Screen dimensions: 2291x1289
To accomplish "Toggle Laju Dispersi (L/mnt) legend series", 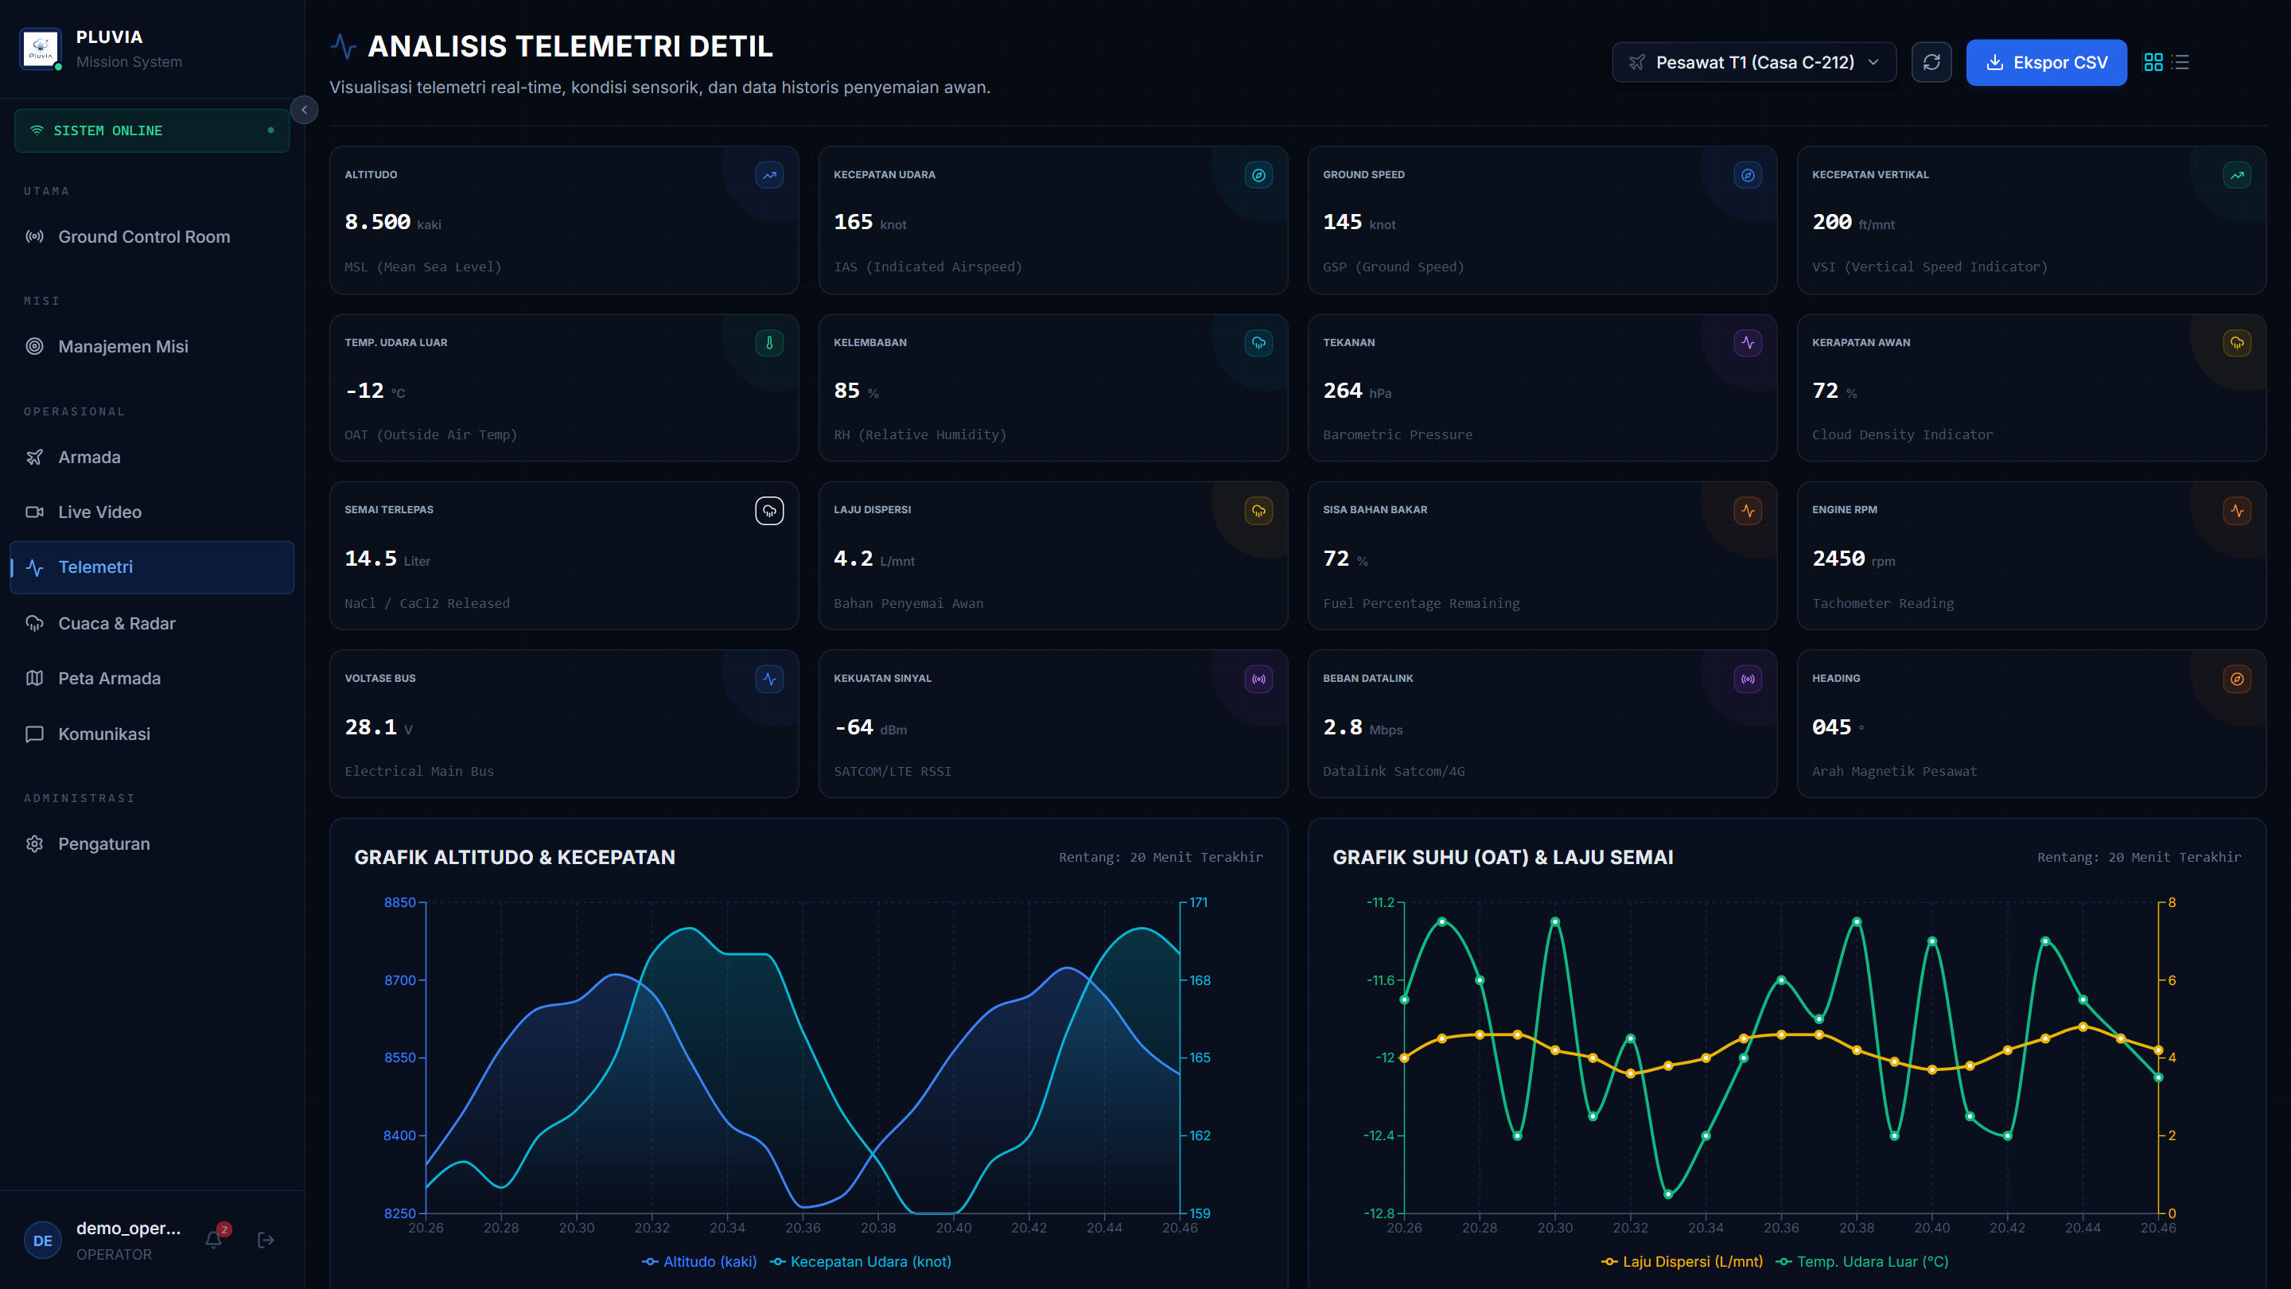I will [x=1682, y=1261].
